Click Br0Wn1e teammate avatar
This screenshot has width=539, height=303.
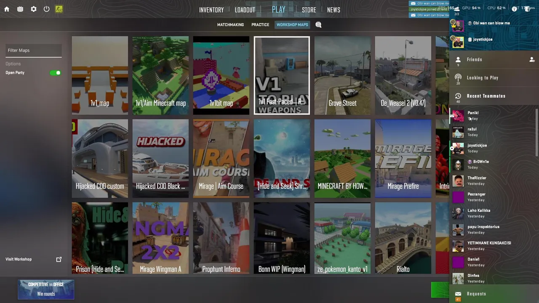[458, 165]
